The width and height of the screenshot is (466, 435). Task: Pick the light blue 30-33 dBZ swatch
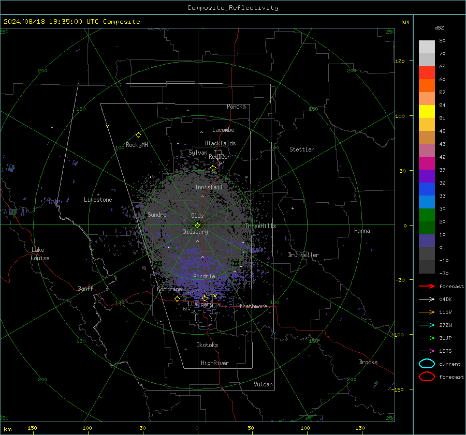(x=427, y=202)
